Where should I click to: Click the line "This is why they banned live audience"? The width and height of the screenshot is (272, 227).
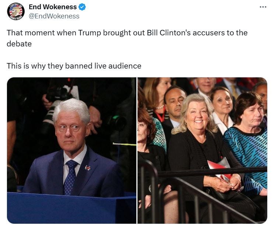pyautogui.click(x=74, y=66)
